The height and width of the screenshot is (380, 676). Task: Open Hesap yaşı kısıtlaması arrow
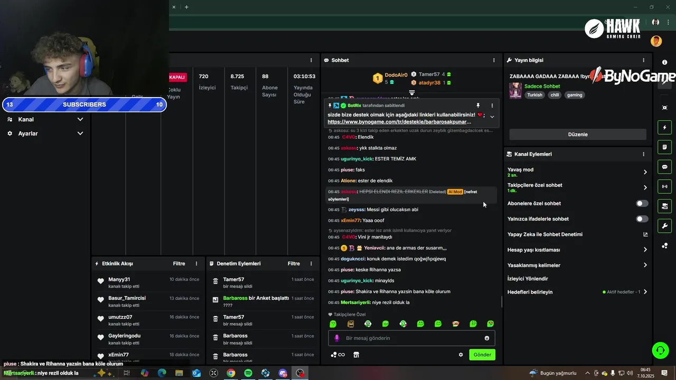click(x=645, y=250)
